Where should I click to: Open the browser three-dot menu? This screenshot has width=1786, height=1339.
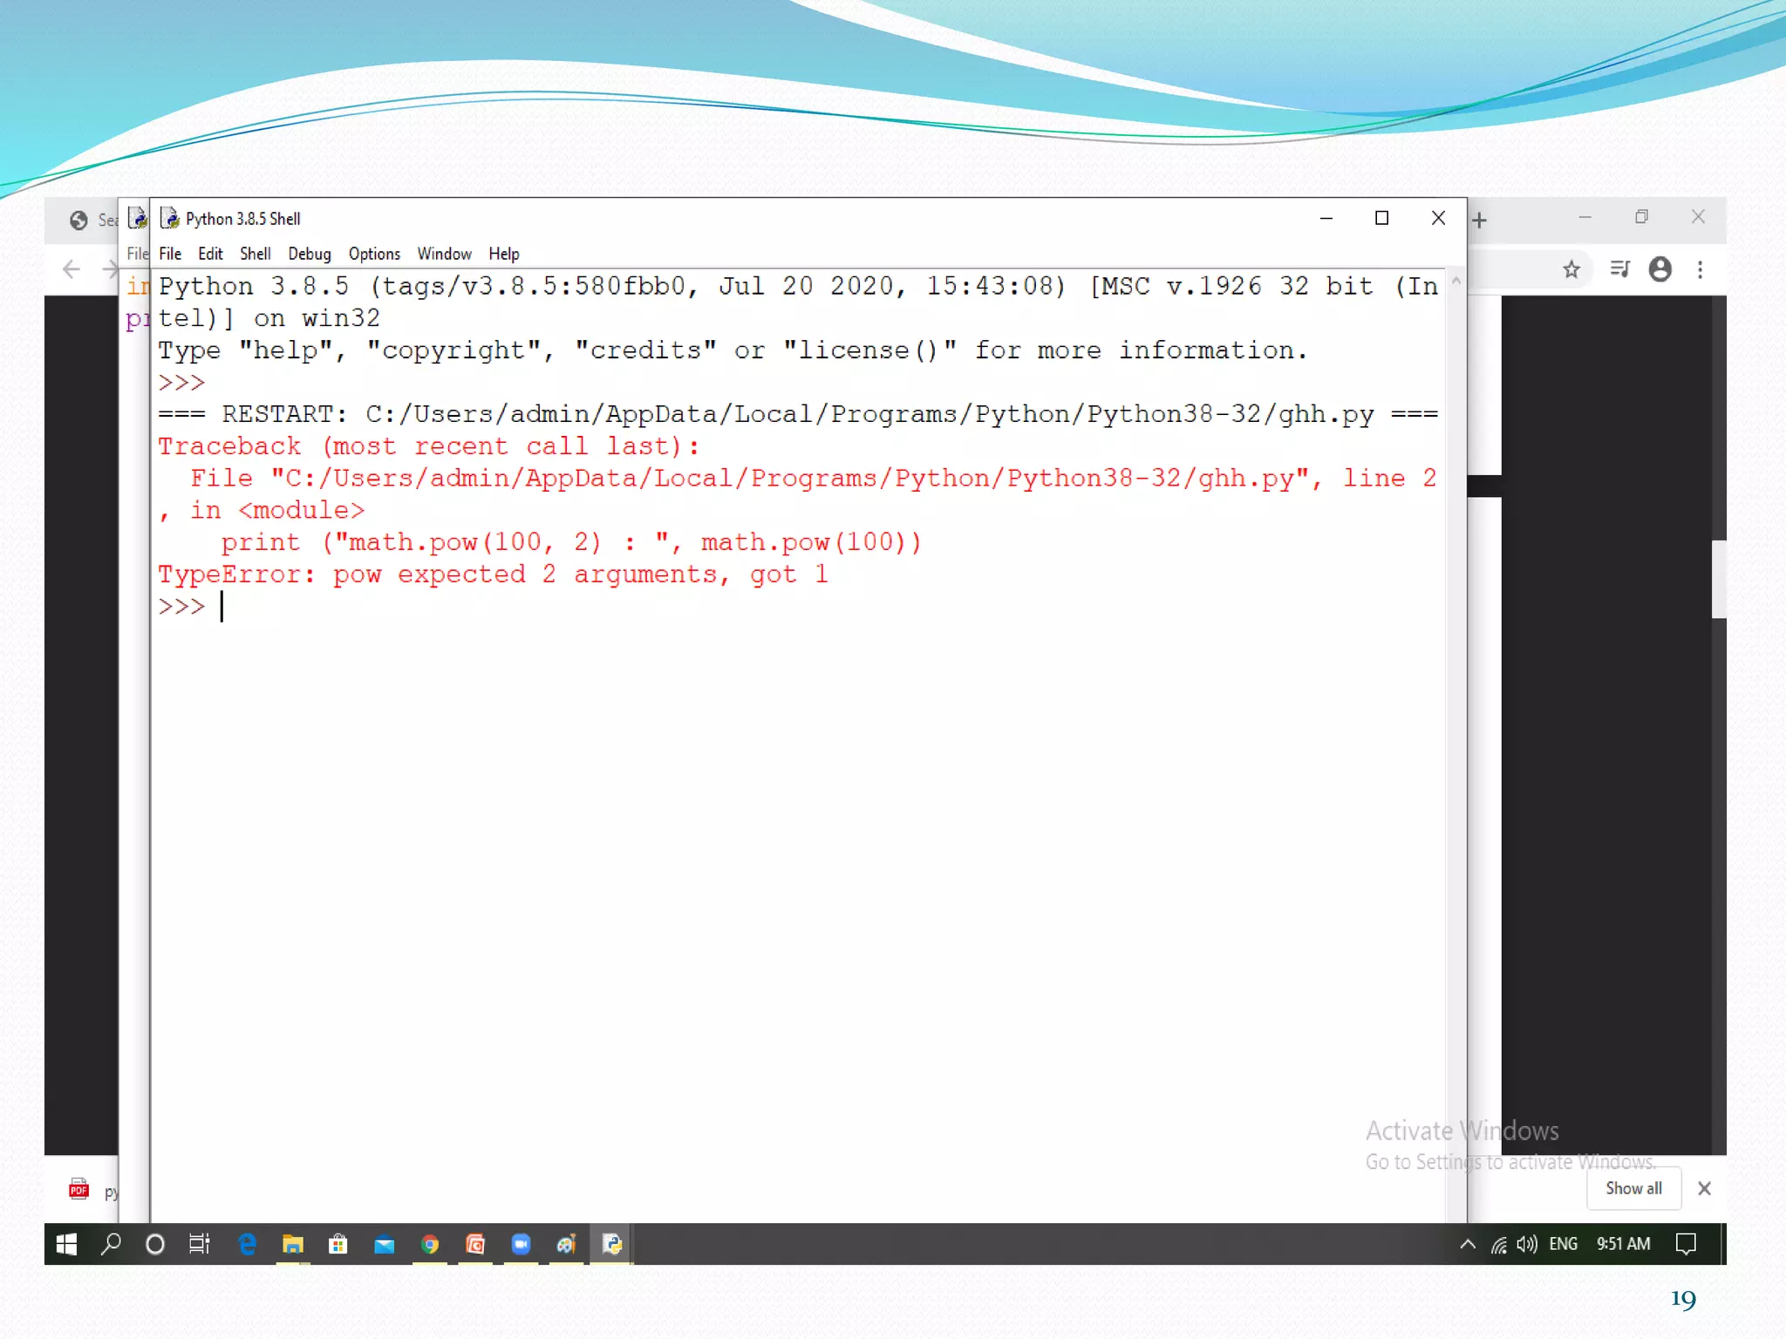[1701, 269]
